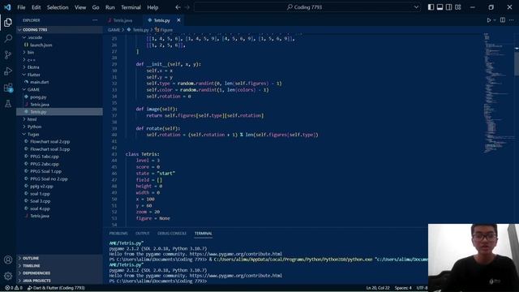
Task: Open the Help menu
Action: [x=152, y=7]
